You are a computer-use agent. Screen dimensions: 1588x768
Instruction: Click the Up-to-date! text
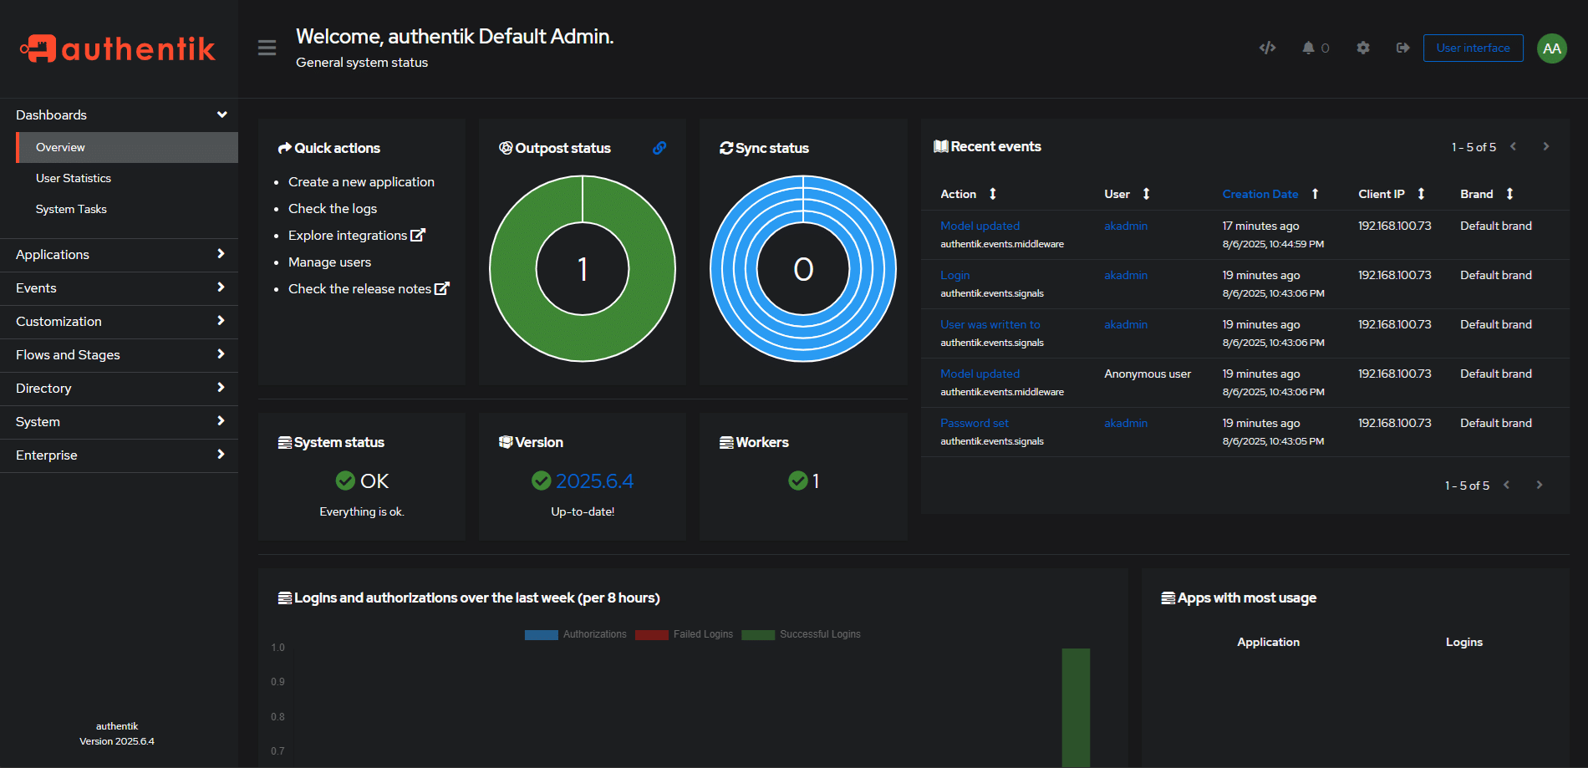(x=583, y=511)
